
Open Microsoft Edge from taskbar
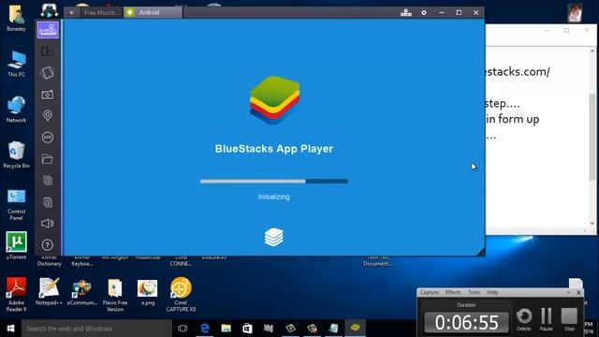tap(204, 329)
